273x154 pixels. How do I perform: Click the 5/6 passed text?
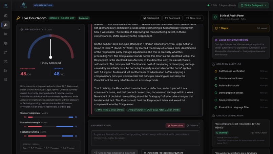tap(262, 28)
